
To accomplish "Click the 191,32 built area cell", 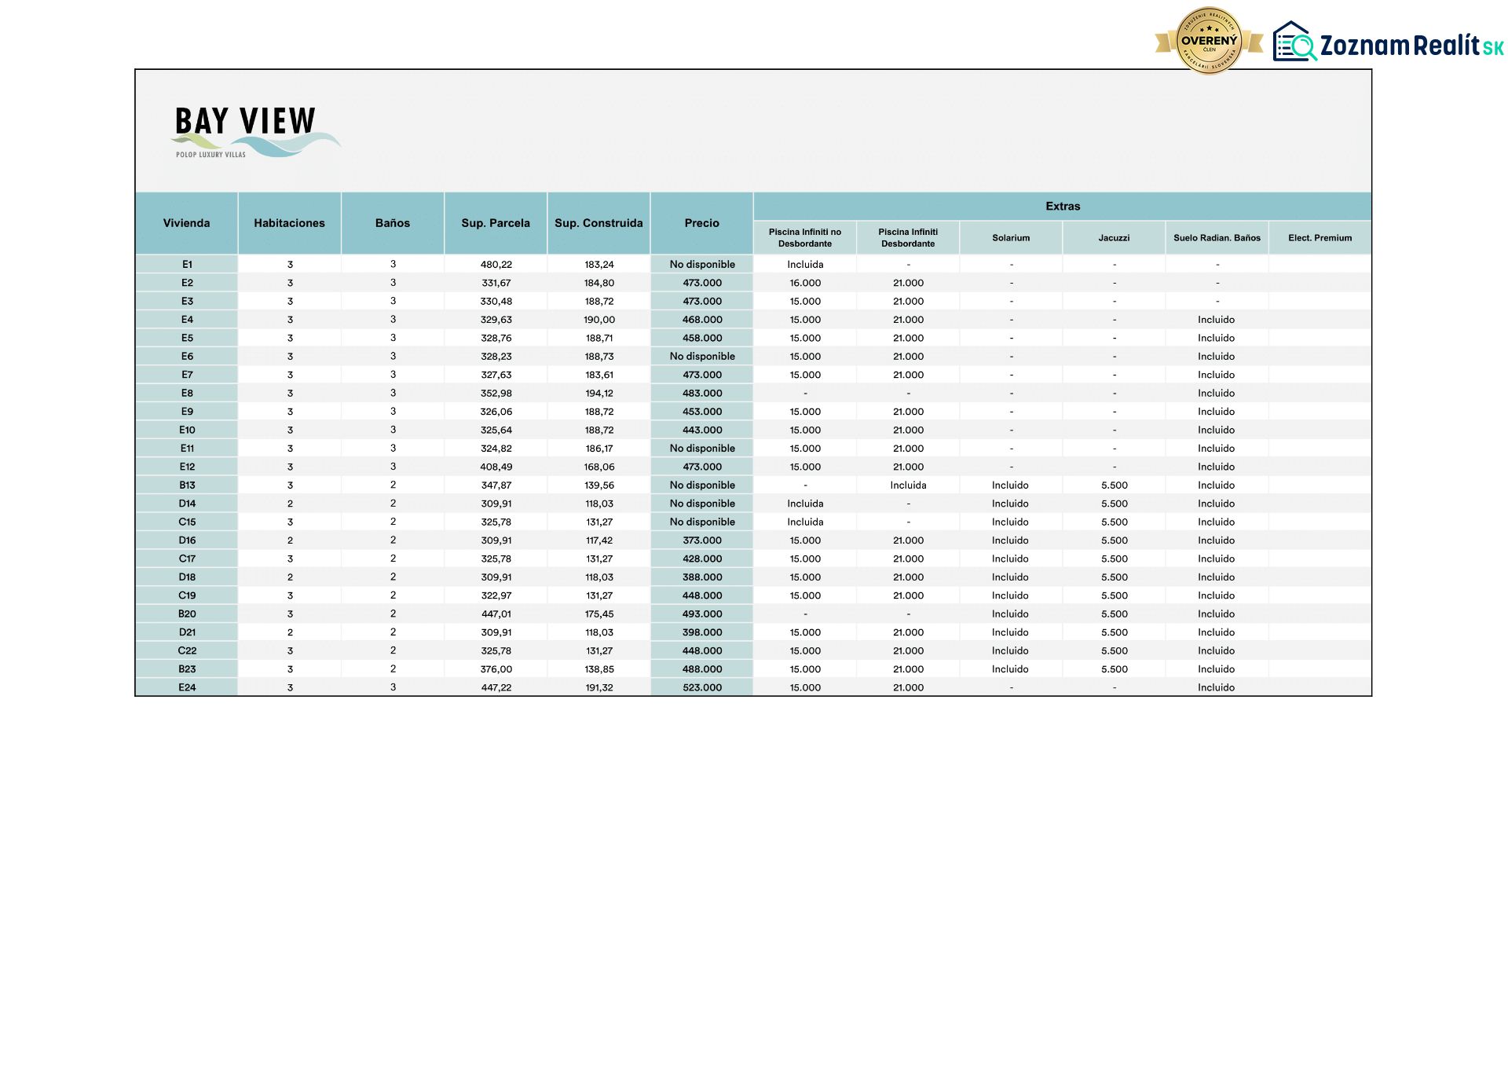I will (598, 687).
